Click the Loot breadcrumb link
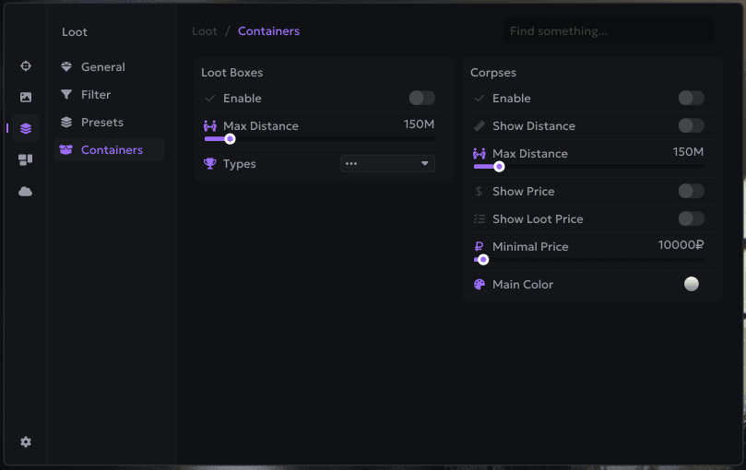Viewport: 746px width, 470px height. pyautogui.click(x=205, y=31)
